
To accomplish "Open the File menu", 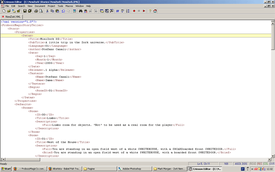I will point(7,6).
